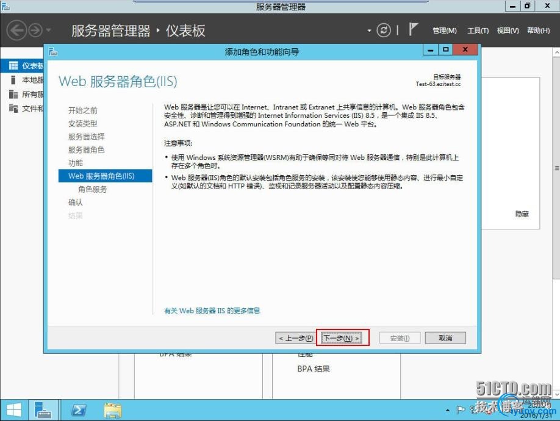Expand the small dropdown left of the refresh icon
Screen dimensions: 560x421
point(369,31)
